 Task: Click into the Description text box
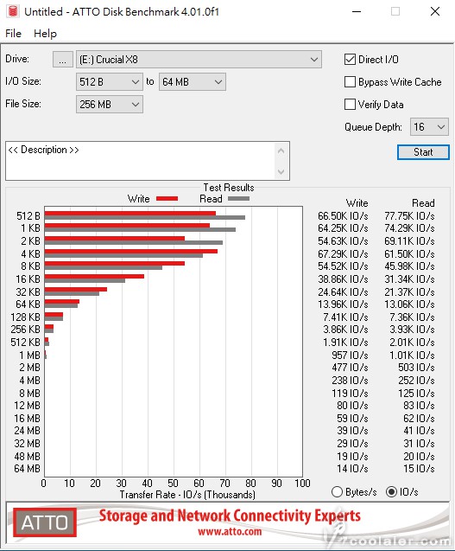click(x=141, y=161)
